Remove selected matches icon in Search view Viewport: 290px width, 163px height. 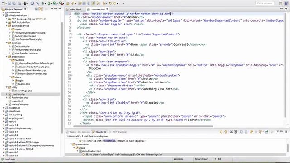pos(232,132)
